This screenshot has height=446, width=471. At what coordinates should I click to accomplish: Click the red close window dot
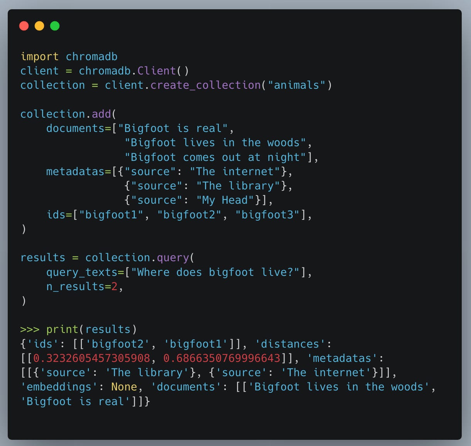(x=24, y=26)
